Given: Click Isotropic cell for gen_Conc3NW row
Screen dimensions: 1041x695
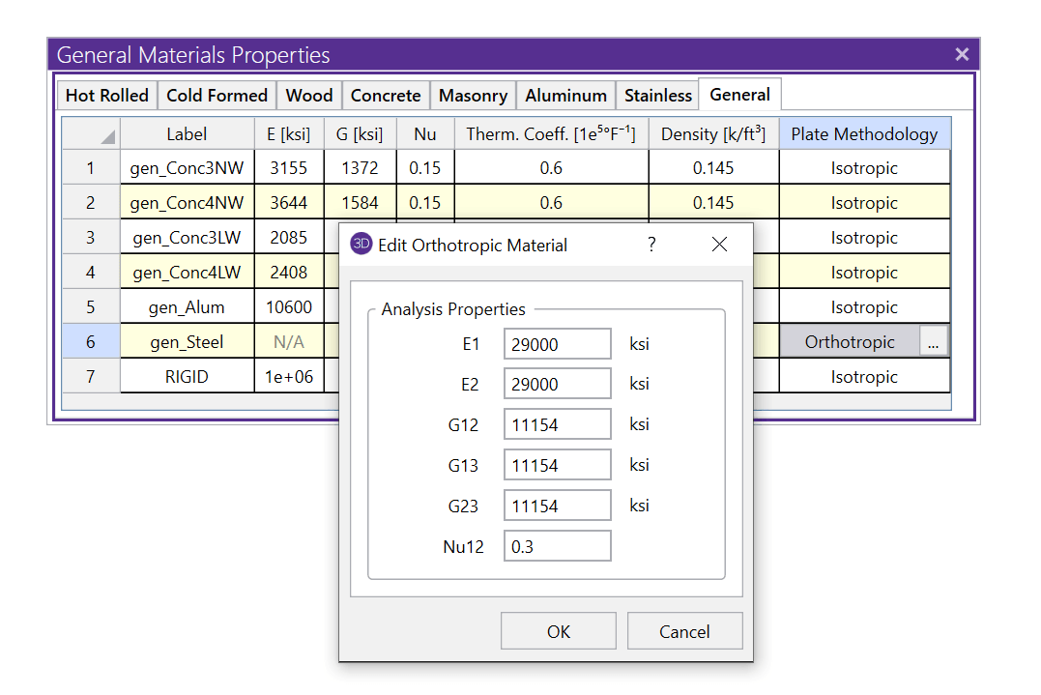Looking at the screenshot, I should [x=864, y=168].
